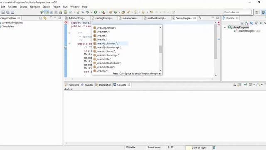Open the New Java Class dropdown arrow
Image resolution: width=266 pixels, height=150 pixels.
tap(119, 12)
